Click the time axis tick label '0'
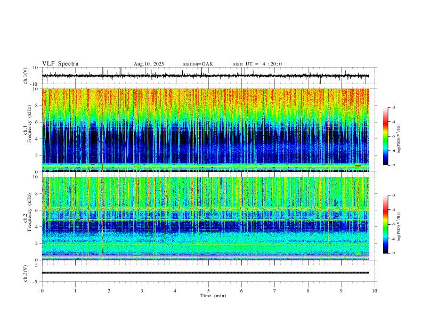 [42, 291]
